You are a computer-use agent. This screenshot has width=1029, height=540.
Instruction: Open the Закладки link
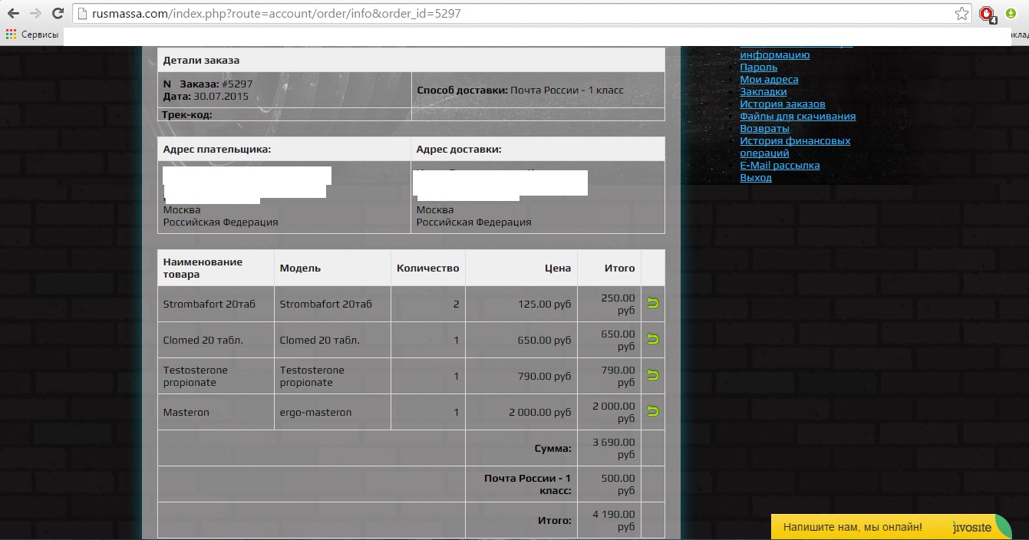coord(763,92)
